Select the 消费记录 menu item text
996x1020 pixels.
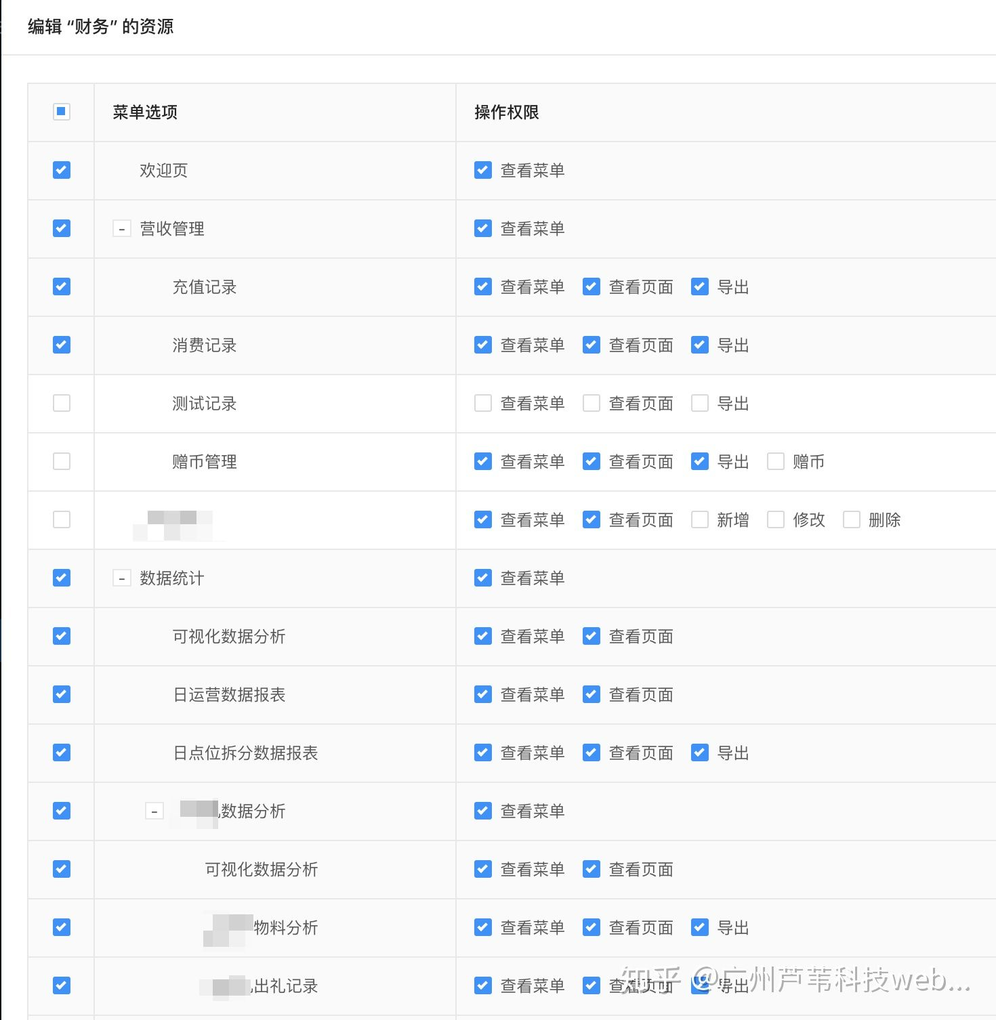tap(204, 345)
